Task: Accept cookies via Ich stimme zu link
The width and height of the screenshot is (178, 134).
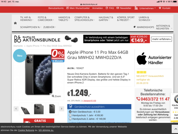Action: (46, 130)
